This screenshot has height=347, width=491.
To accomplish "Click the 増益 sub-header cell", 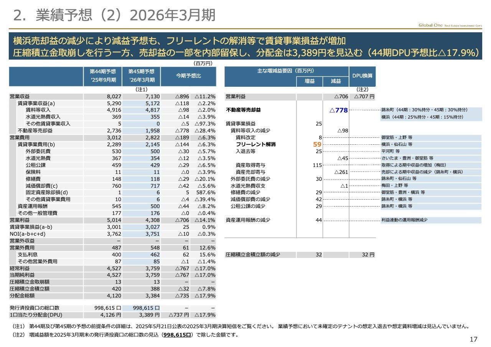I will coord(309,81).
